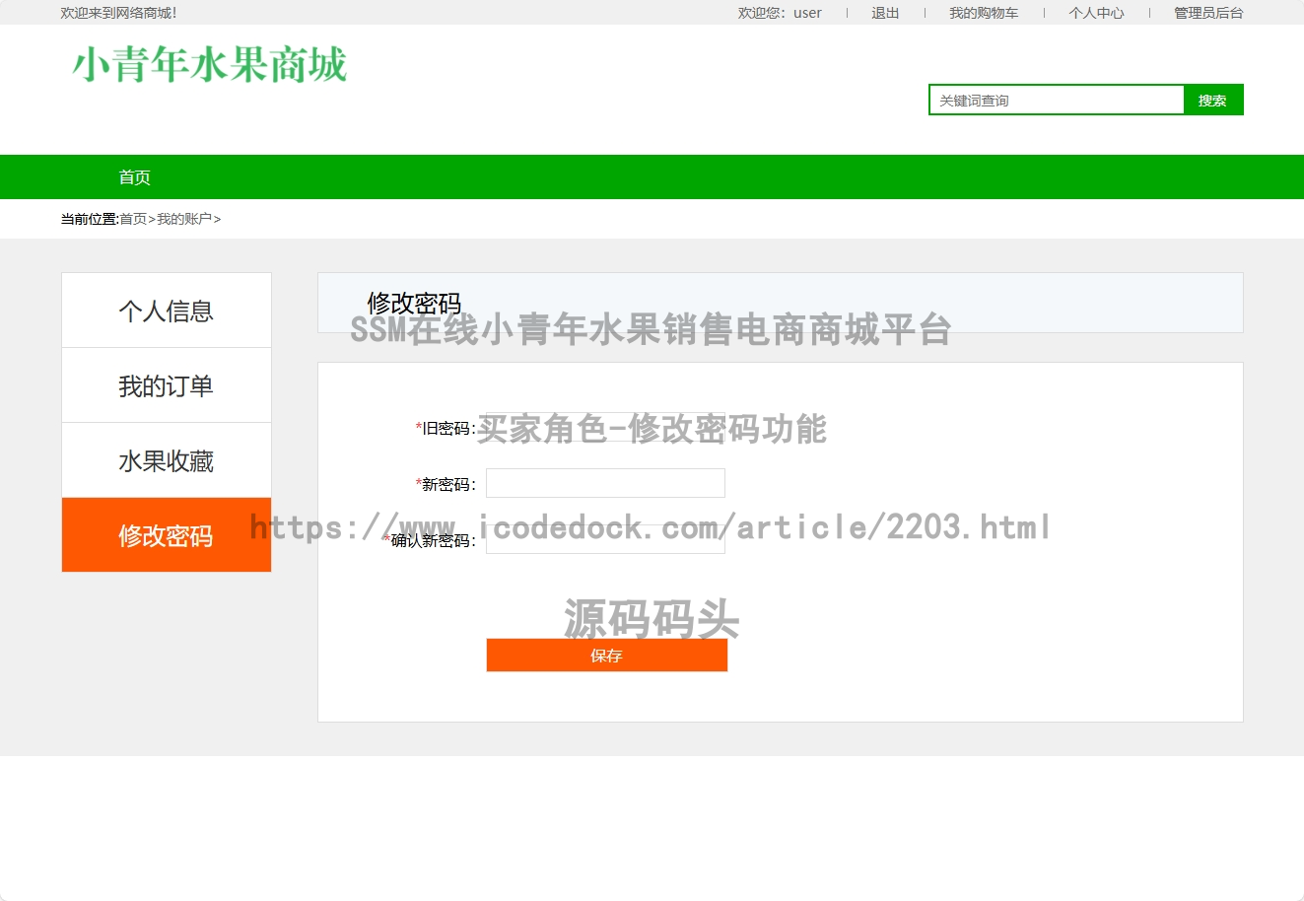Click 首页 in the breadcrumb path
Viewport: 1304px width, 901px height.
coord(133,219)
